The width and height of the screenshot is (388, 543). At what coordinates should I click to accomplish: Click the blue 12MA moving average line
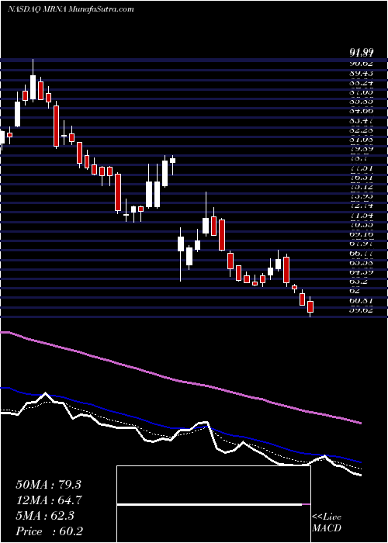[x=180, y=427]
